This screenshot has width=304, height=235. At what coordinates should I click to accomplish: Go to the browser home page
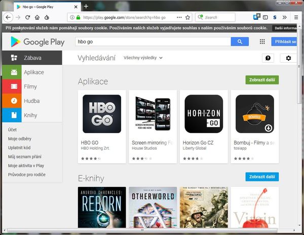pyautogui.click(x=38, y=17)
